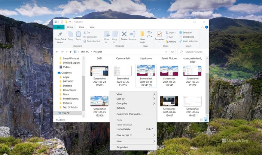
Task: Choose Refresh from the context menu
Action: pos(121,108)
